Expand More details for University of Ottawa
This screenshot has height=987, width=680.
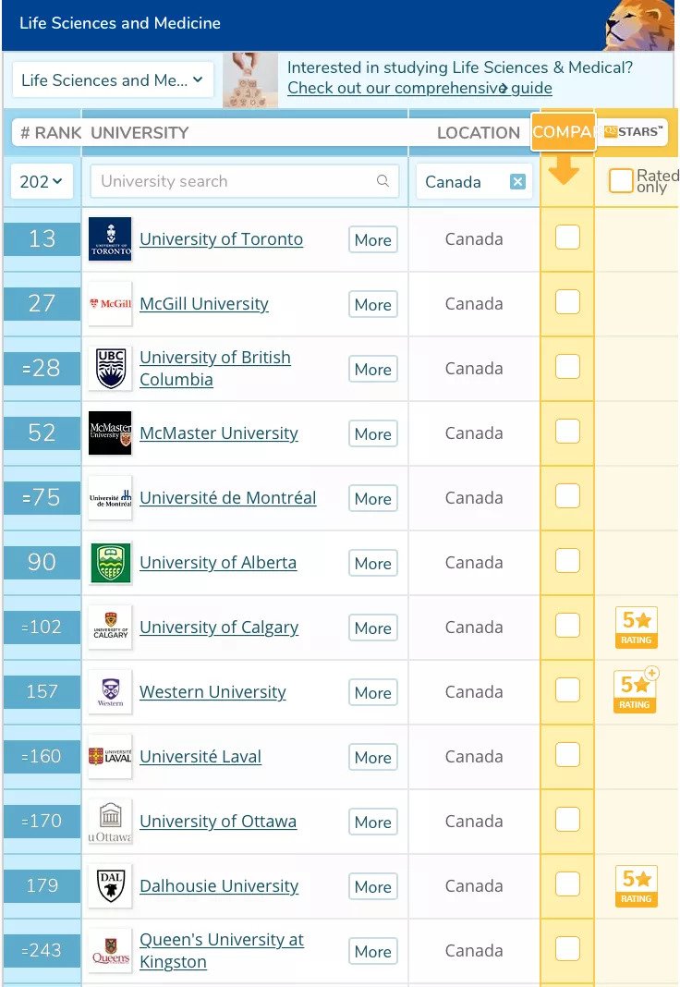(373, 822)
